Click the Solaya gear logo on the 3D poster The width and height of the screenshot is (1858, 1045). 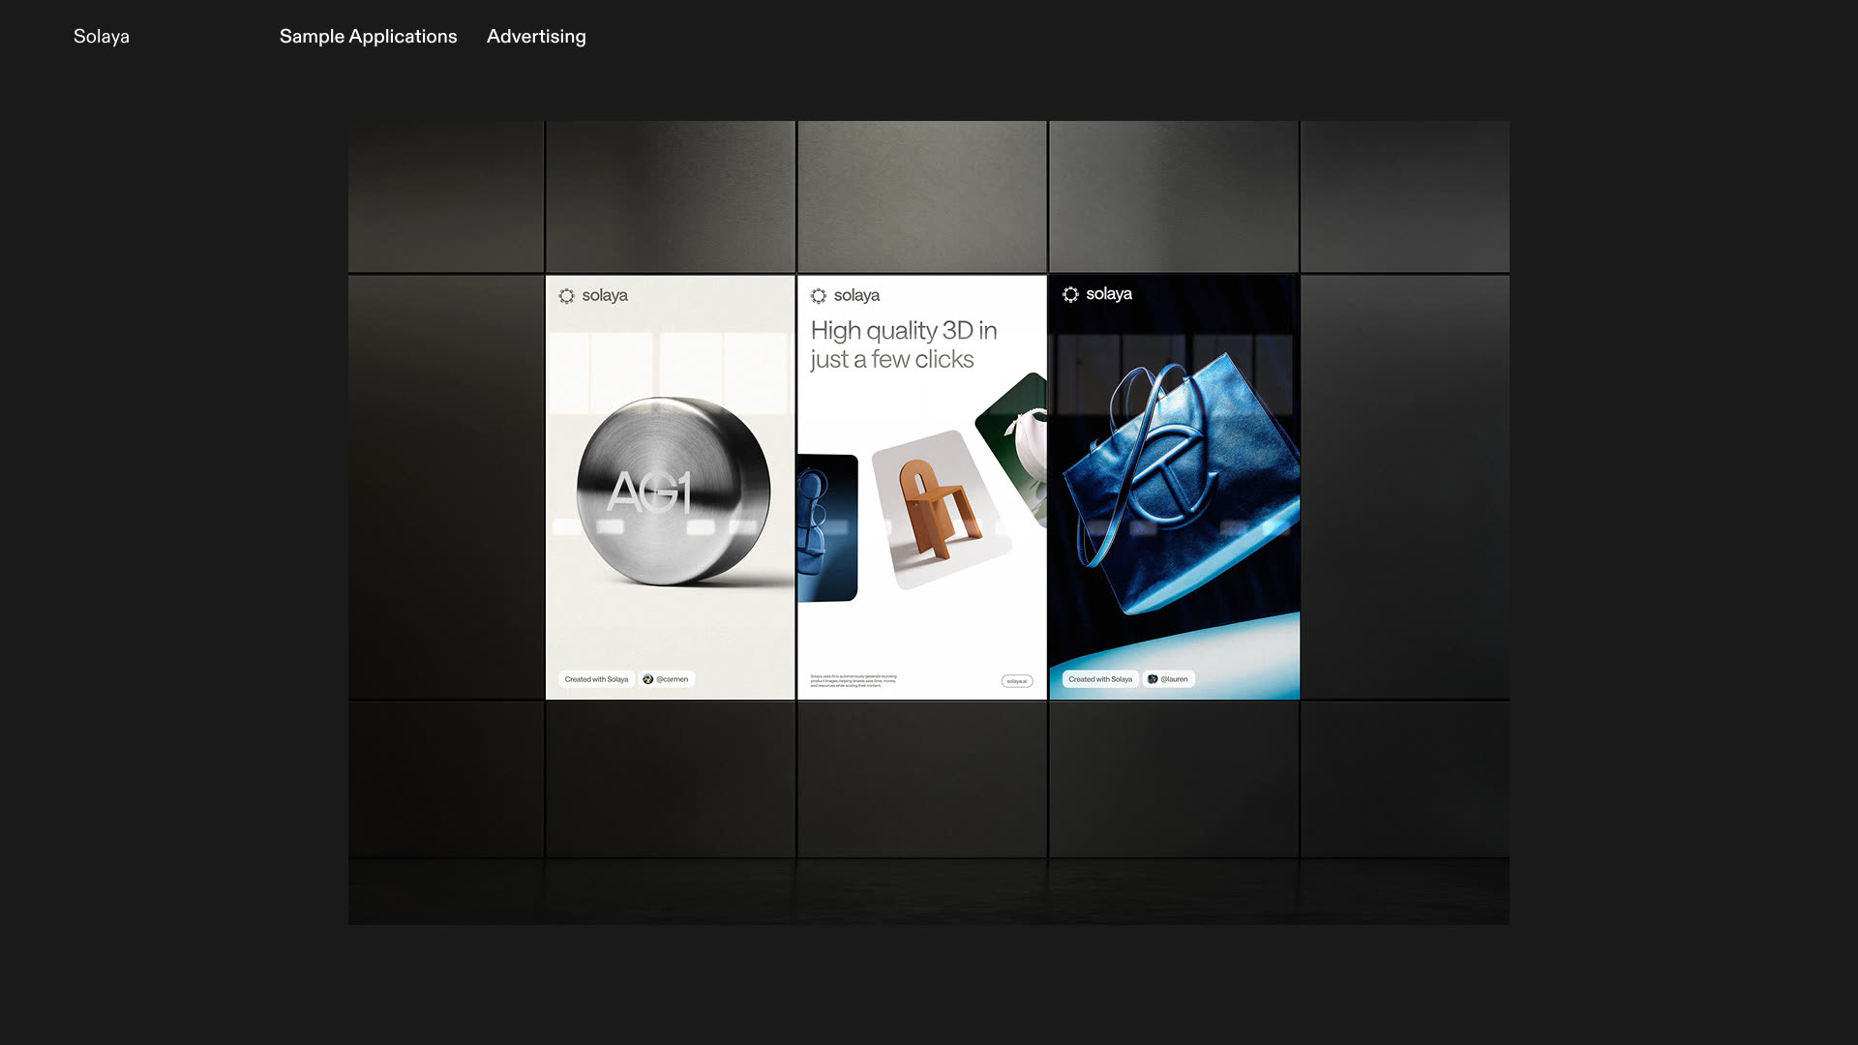tap(819, 295)
